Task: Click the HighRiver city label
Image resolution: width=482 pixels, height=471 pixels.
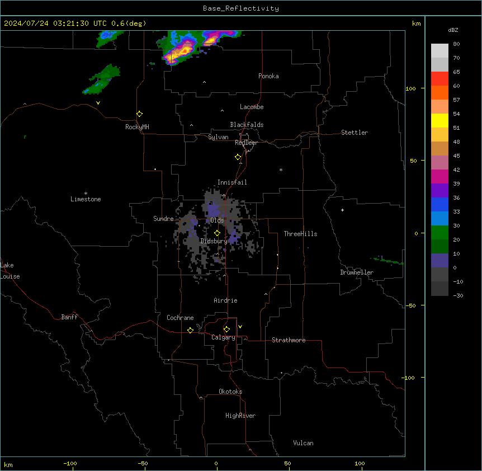Action: pyautogui.click(x=240, y=416)
